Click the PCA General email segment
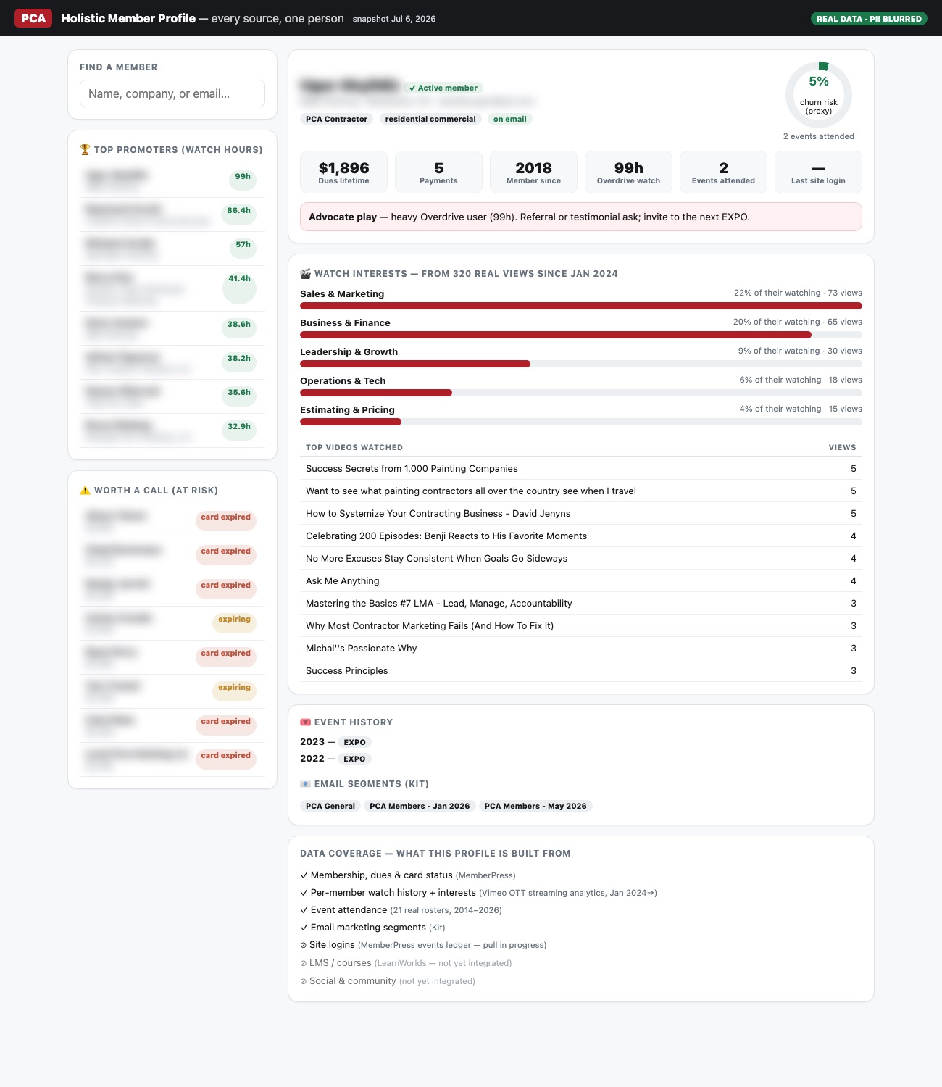Image resolution: width=942 pixels, height=1087 pixels. [330, 806]
